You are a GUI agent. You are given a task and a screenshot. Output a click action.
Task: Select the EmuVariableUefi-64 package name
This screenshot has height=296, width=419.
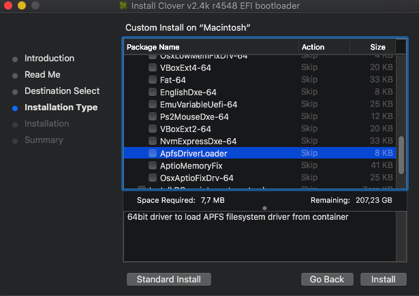click(198, 104)
